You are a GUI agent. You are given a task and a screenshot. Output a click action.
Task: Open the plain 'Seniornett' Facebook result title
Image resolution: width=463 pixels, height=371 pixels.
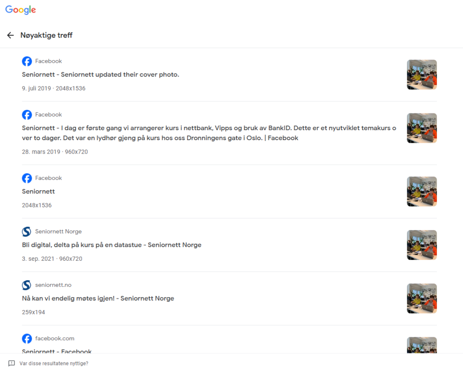pos(38,192)
